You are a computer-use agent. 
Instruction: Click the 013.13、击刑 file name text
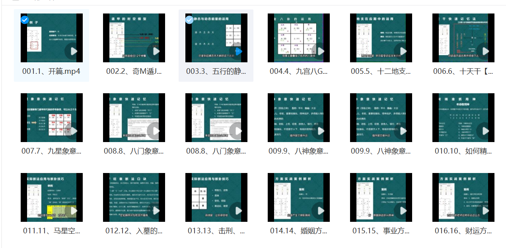pyautogui.click(x=216, y=231)
